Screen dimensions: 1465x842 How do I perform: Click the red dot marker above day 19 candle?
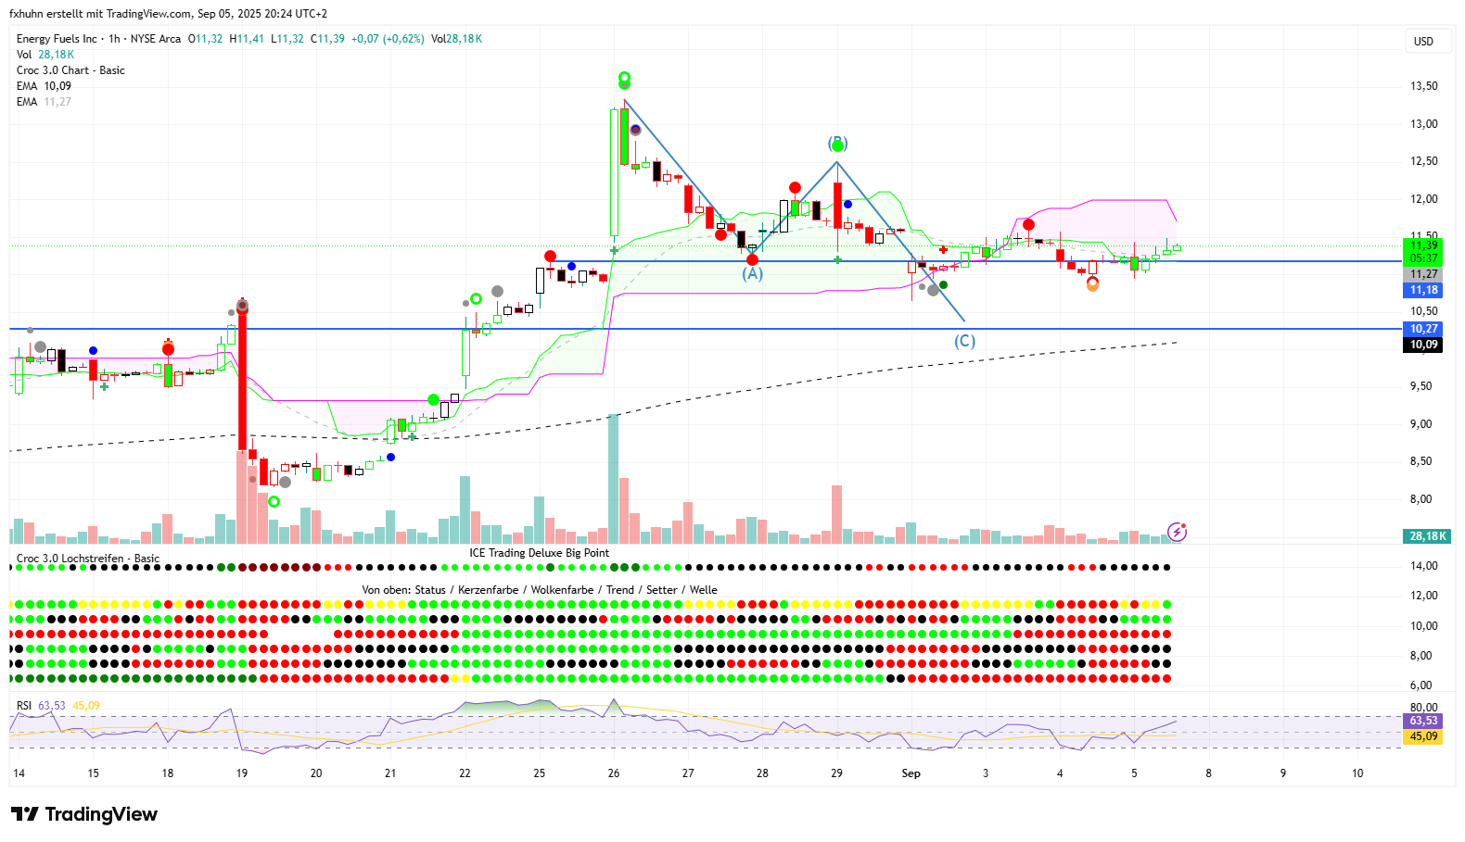242,306
